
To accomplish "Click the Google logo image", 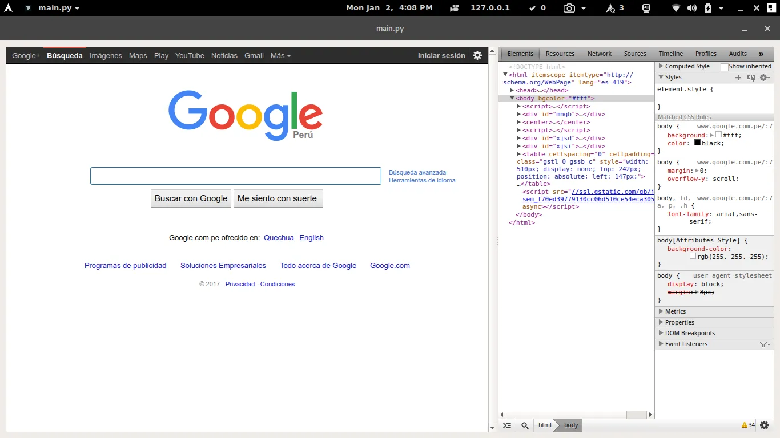I will (x=246, y=115).
